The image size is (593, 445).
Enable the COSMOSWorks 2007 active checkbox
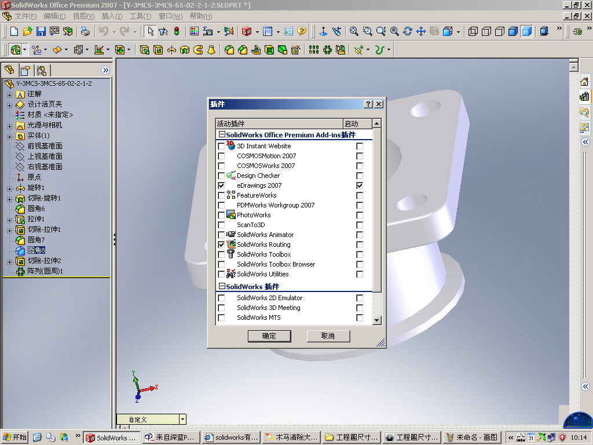point(221,166)
